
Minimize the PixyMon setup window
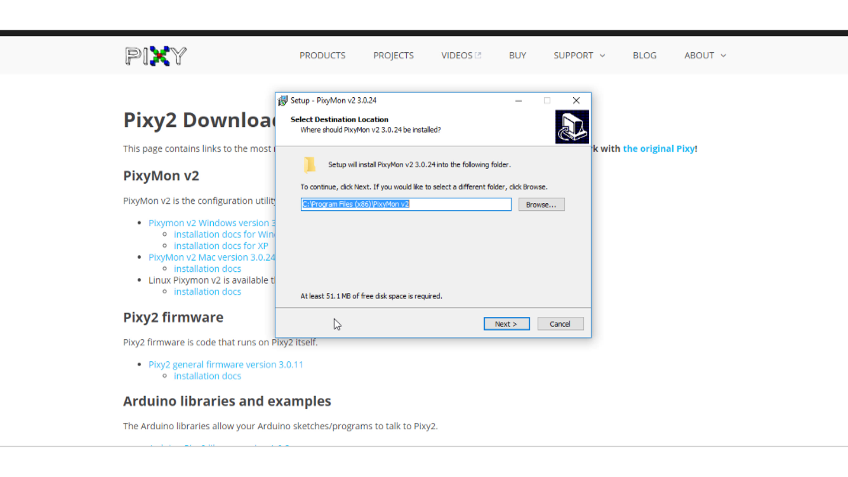[519, 101]
